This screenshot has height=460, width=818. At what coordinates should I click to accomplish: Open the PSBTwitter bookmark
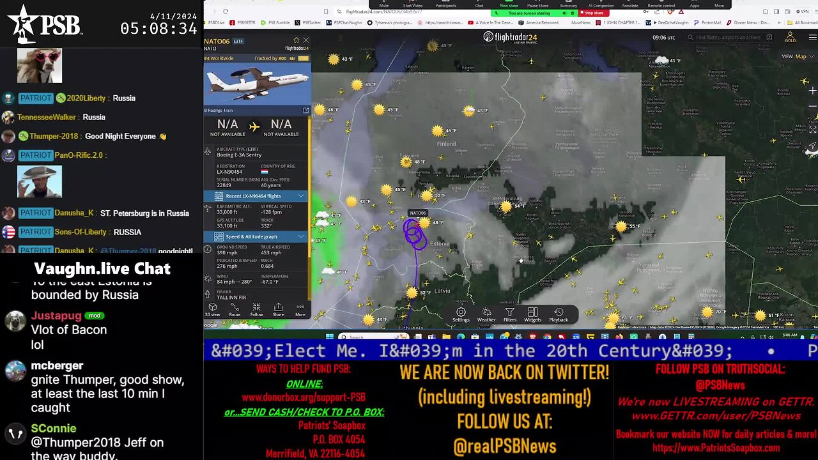309,22
